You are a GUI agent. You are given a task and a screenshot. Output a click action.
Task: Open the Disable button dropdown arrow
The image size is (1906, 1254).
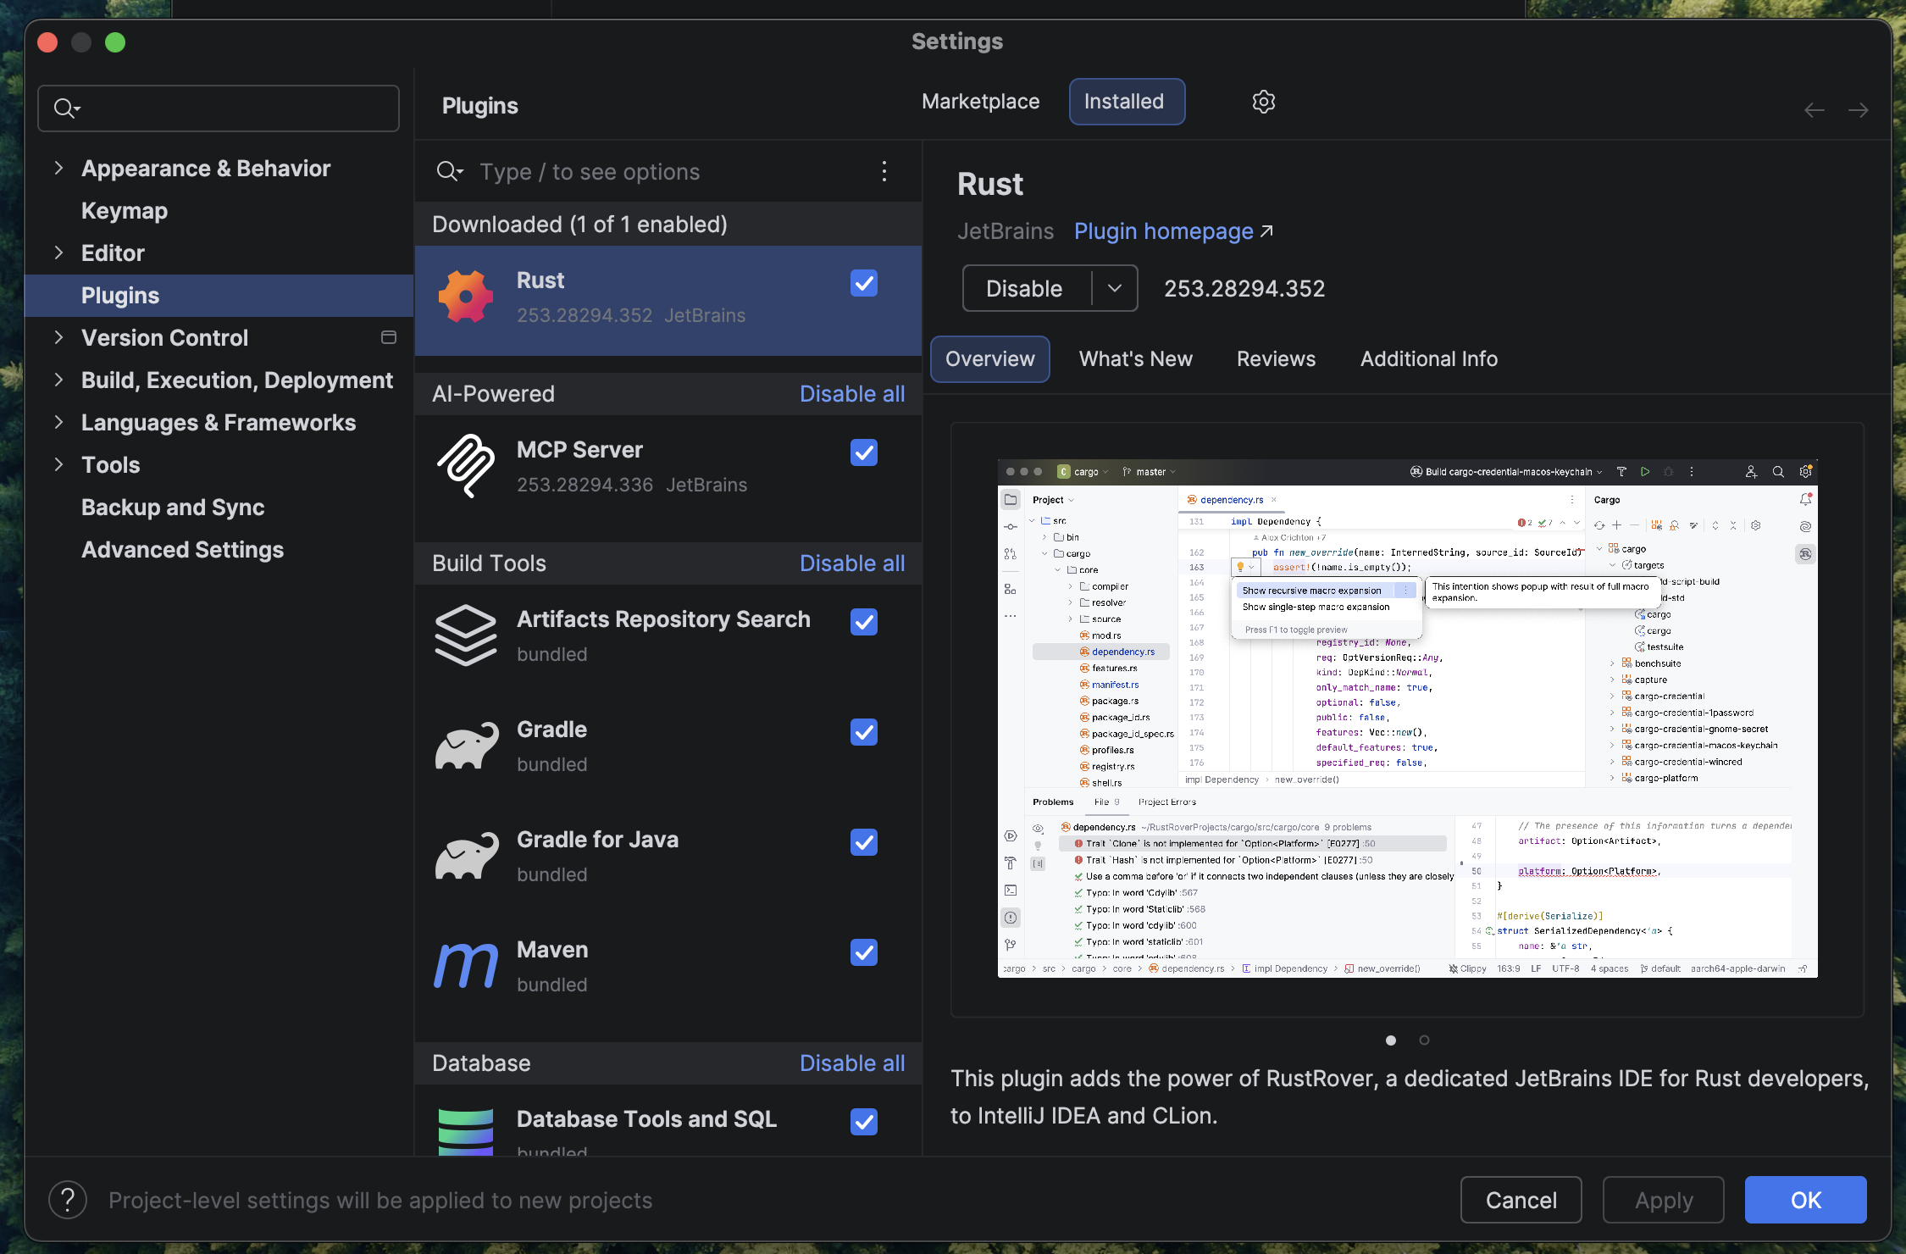[x=1115, y=288]
